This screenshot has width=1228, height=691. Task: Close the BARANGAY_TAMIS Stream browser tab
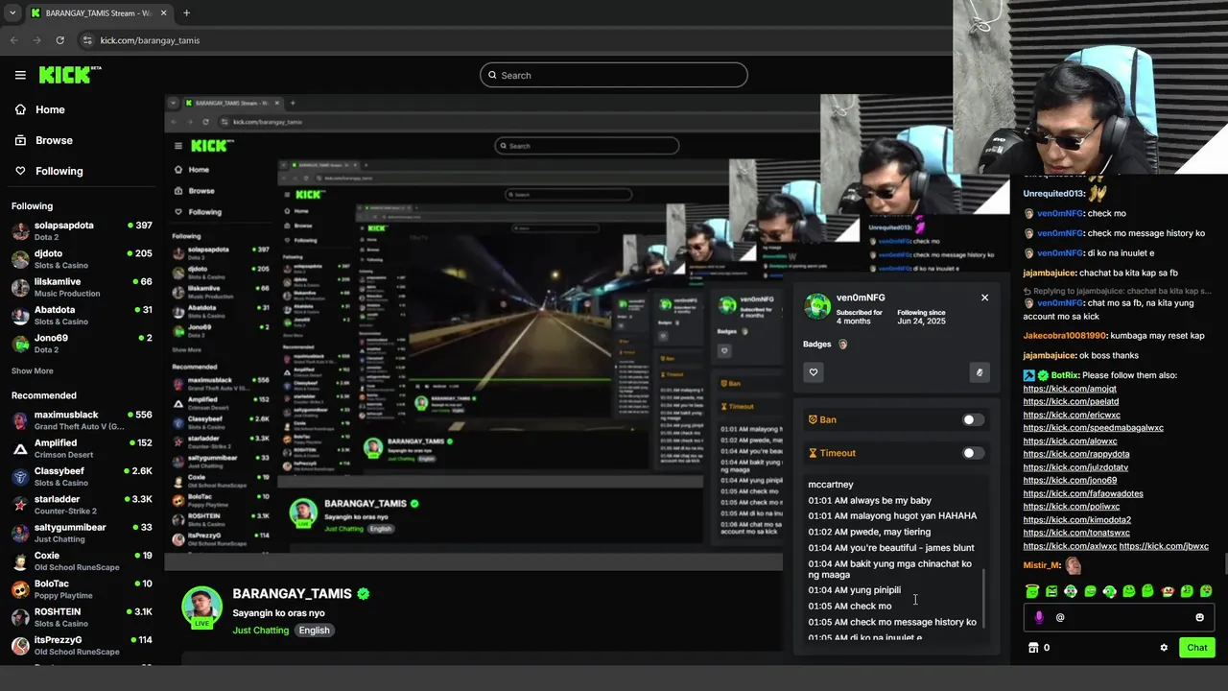pyautogui.click(x=165, y=13)
